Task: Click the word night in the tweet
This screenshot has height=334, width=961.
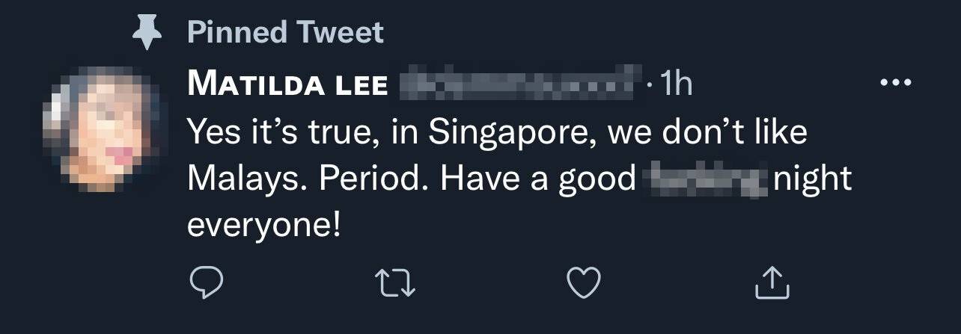Action: (814, 180)
